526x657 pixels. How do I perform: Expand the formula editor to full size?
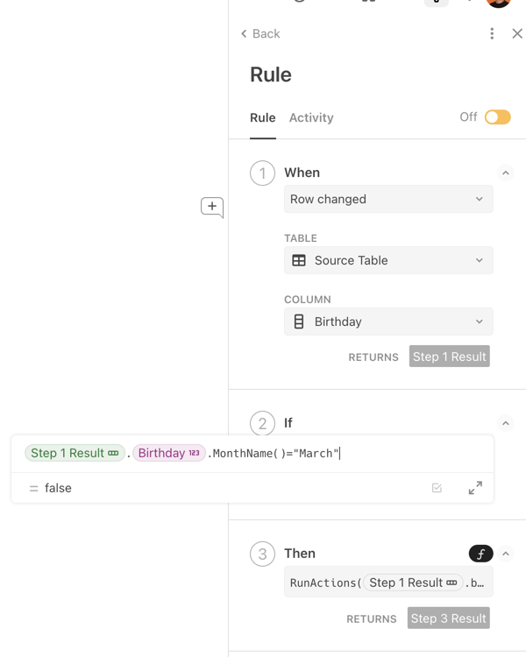click(475, 488)
